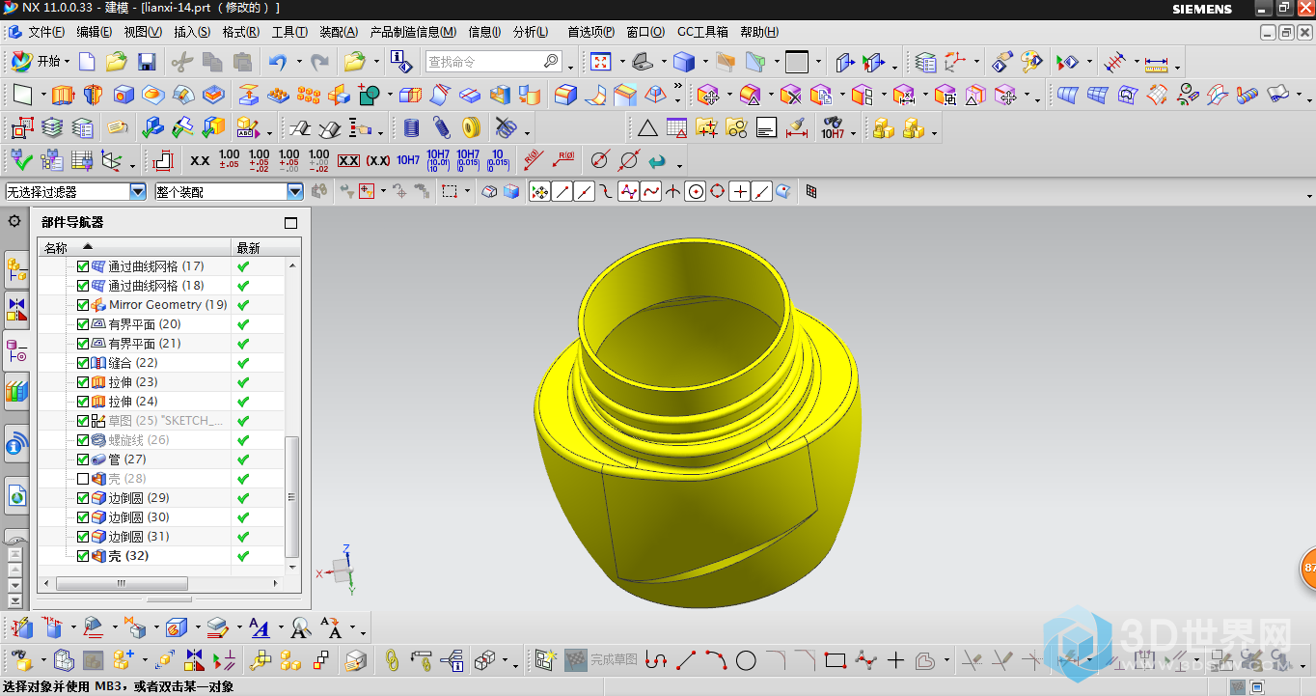The height and width of the screenshot is (696, 1316).
Task: Open the 装配(A) menu
Action: click(339, 32)
